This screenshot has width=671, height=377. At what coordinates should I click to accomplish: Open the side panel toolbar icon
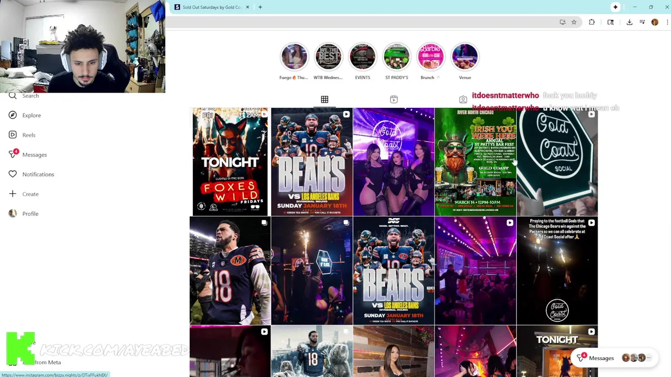[x=611, y=22]
